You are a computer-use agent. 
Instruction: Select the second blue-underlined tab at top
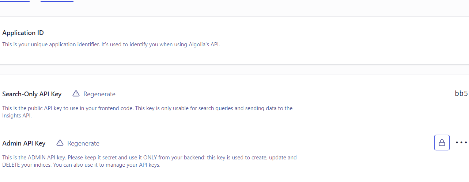pyautogui.click(x=57, y=1)
